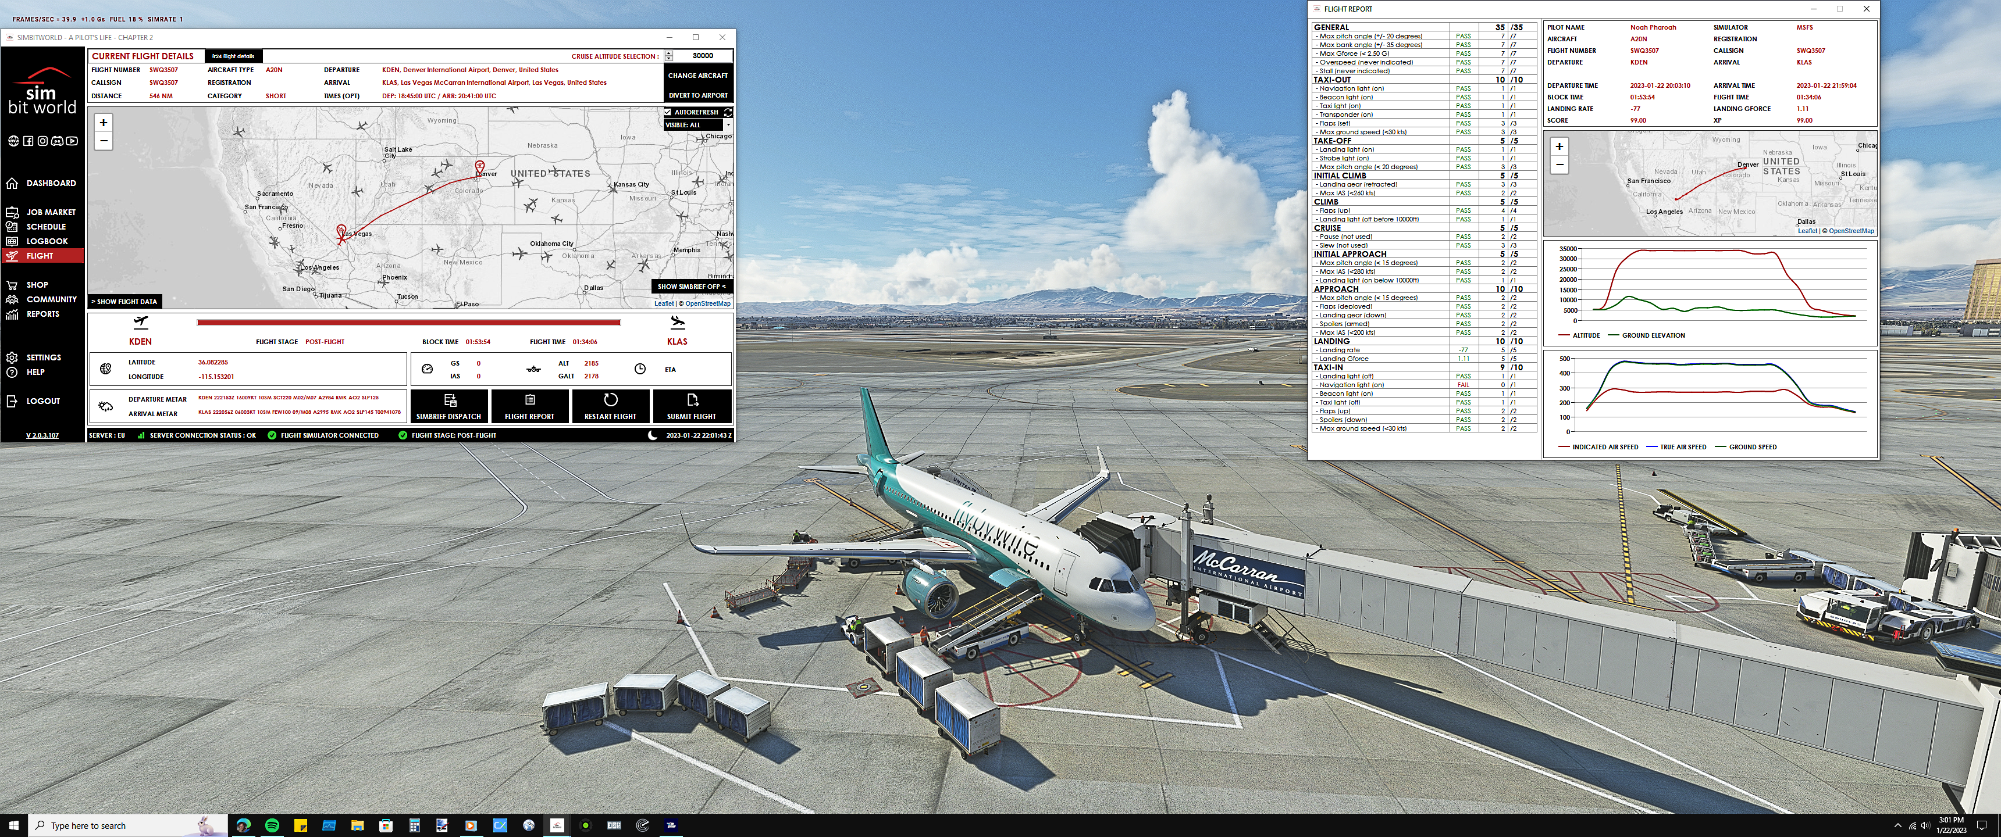
Task: Zoom out on the Flight Report map
Action: (1559, 164)
